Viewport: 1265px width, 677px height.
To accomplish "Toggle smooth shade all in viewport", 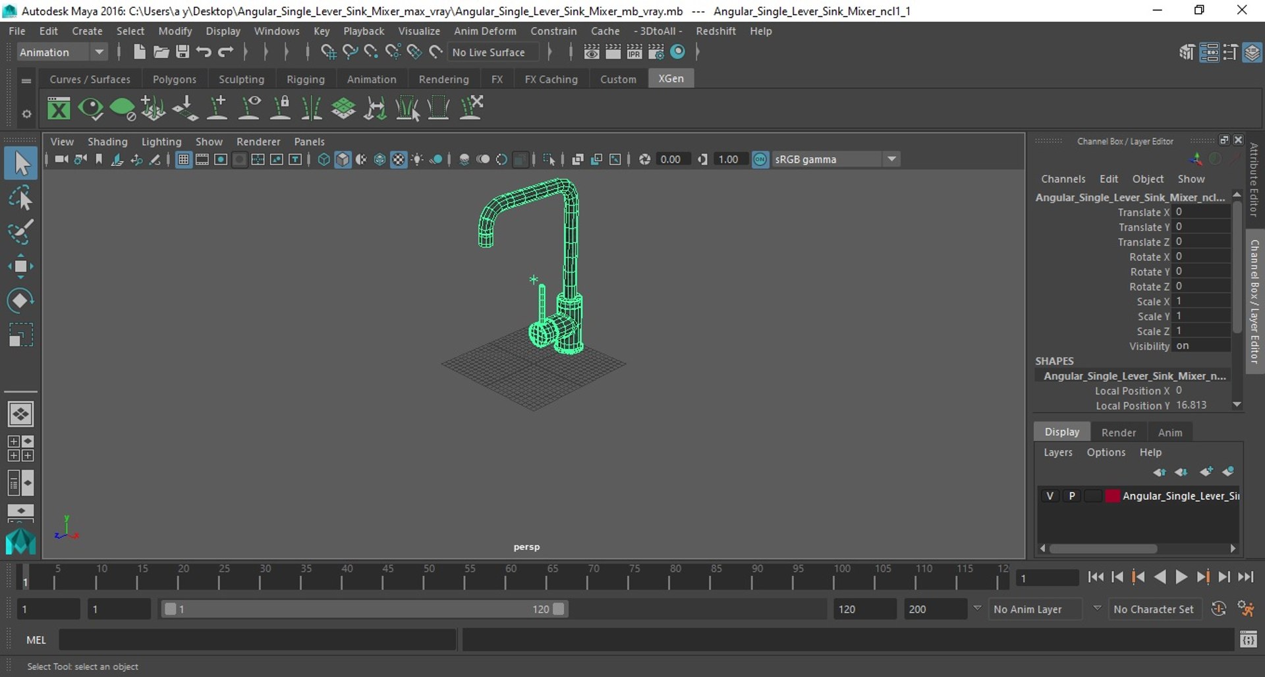I will coord(343,159).
